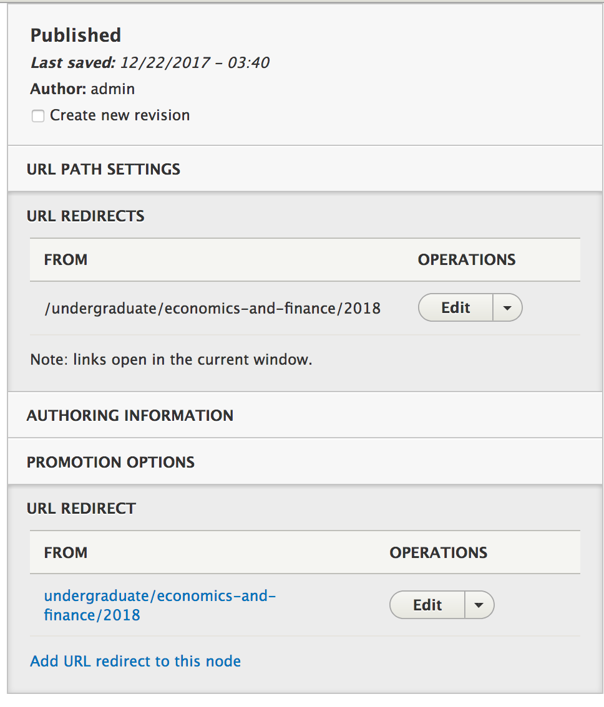This screenshot has width=604, height=707.
Task: Open dropdown arrow next to plain-text path's Edit
Action: coord(507,308)
